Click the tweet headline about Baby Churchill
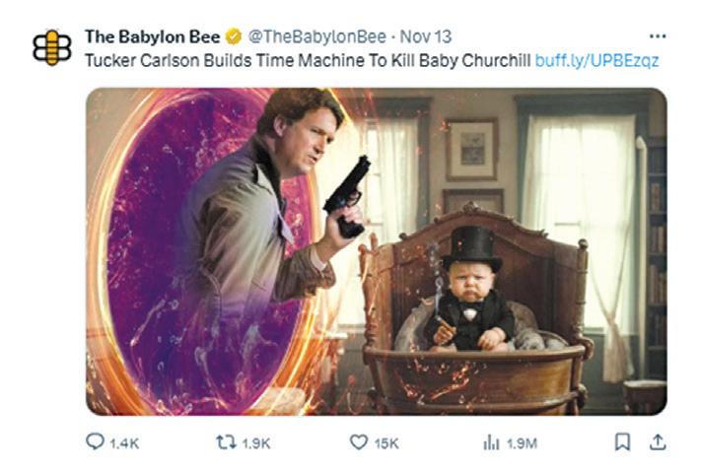 pos(308,60)
